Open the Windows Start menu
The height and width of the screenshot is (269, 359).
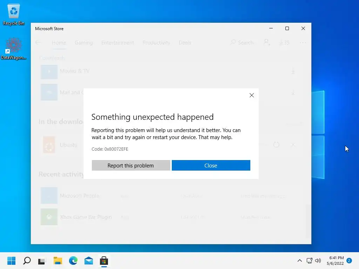(x=12, y=261)
